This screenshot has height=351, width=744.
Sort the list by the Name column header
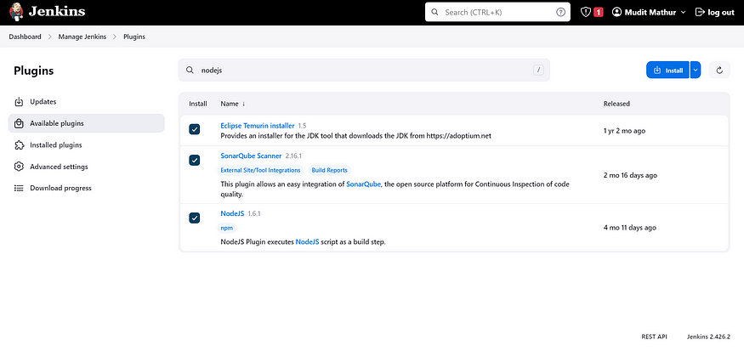(x=232, y=104)
